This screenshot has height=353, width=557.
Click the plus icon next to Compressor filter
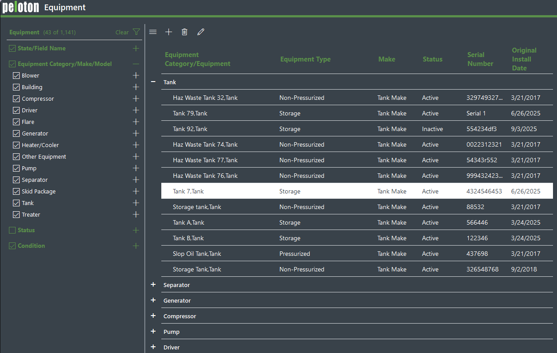136,99
